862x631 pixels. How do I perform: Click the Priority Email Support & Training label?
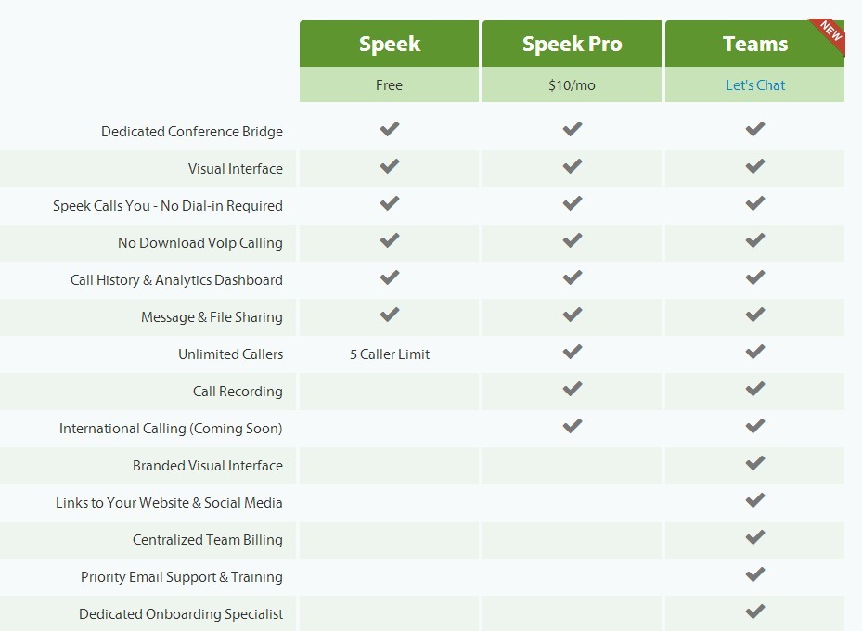(182, 577)
